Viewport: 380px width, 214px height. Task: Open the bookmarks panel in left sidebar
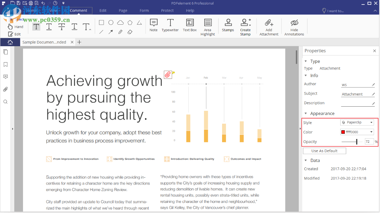click(6, 65)
